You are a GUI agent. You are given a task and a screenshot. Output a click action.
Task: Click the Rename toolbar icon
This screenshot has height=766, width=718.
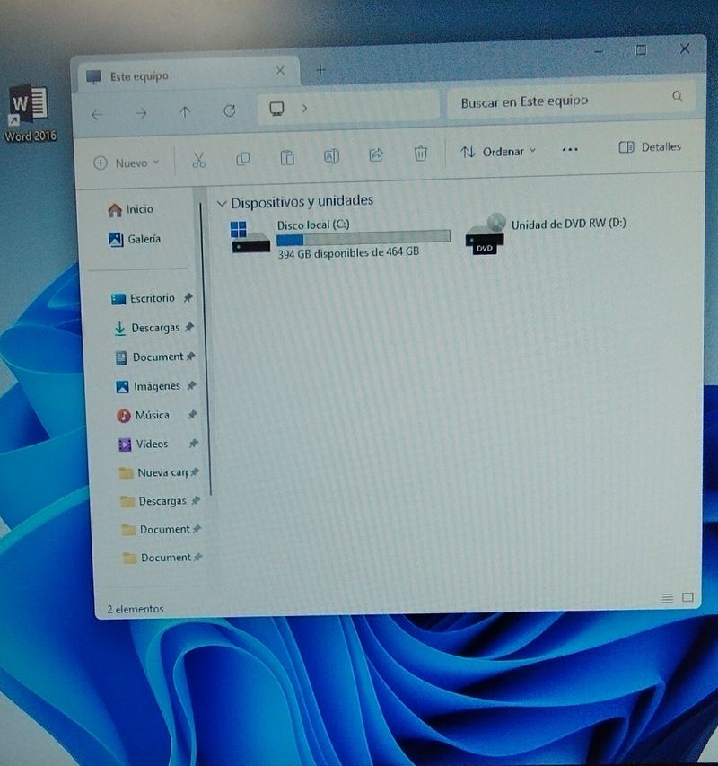point(331,156)
